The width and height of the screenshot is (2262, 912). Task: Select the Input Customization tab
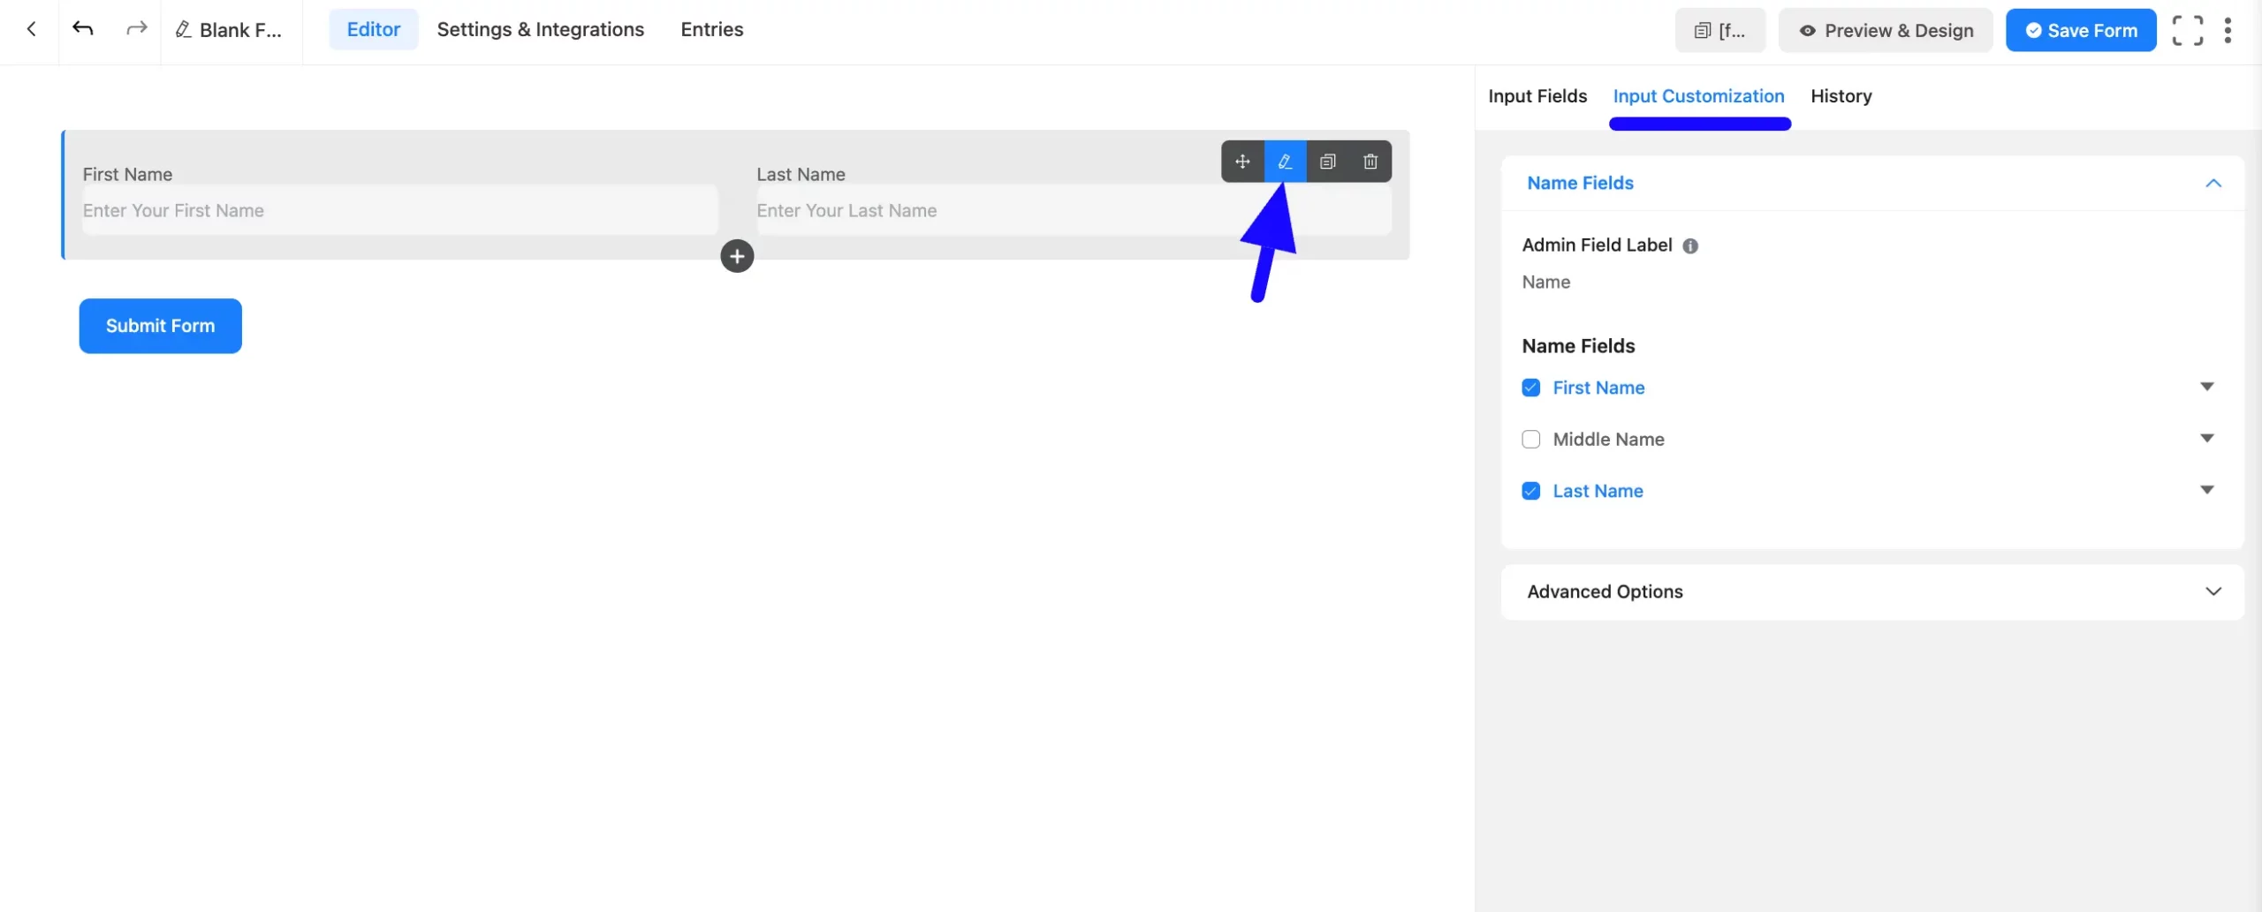[1698, 95]
